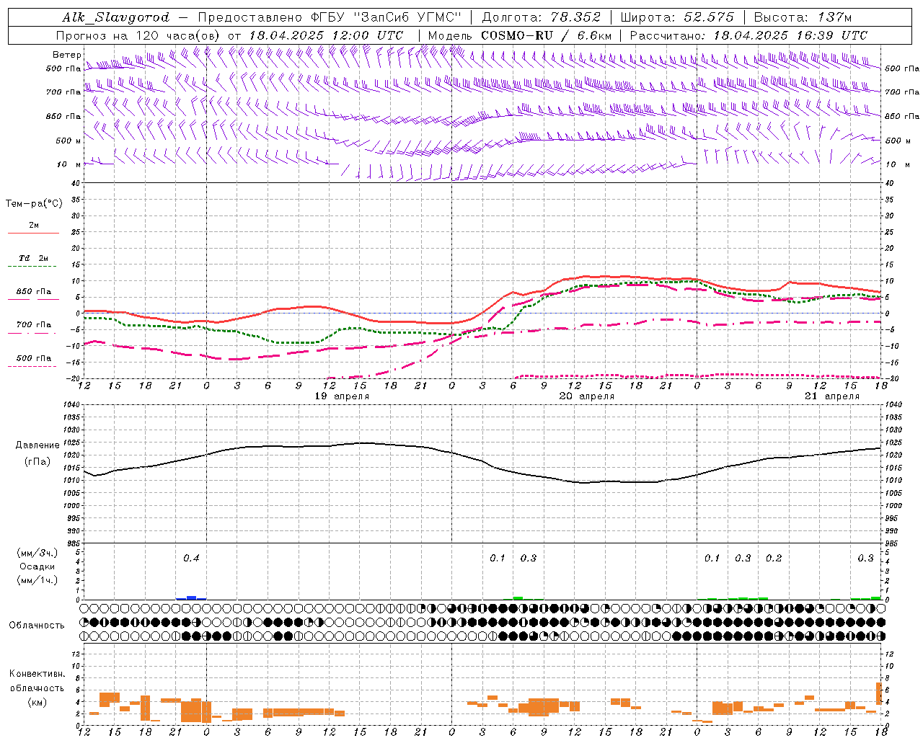This screenshot has width=923, height=738.
Task: Click the date label 19 апреля
Action: pyautogui.click(x=342, y=396)
